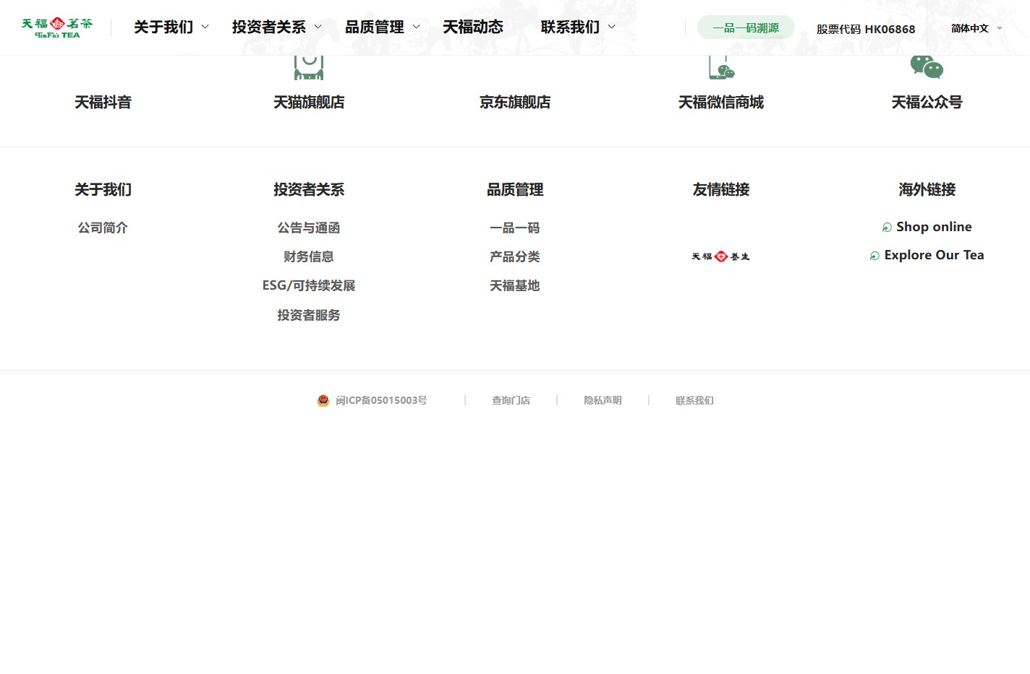The width and height of the screenshot is (1030, 674).
Task: Open 产品分类 footer link
Action: point(515,256)
